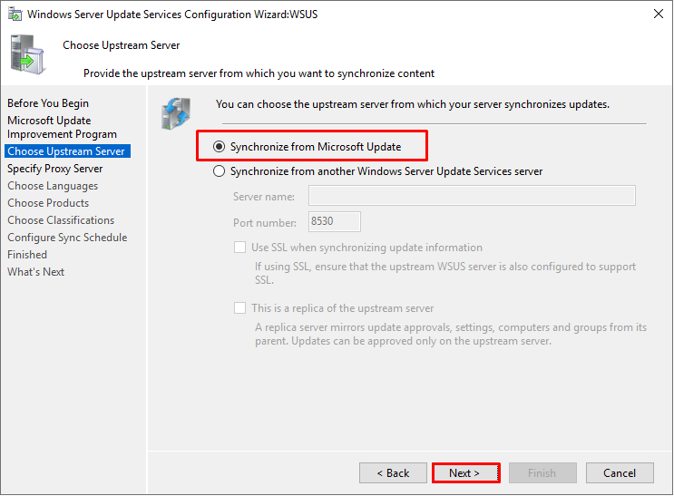Close the WSUS wizard window
This screenshot has width=674, height=496.
pos(658,15)
